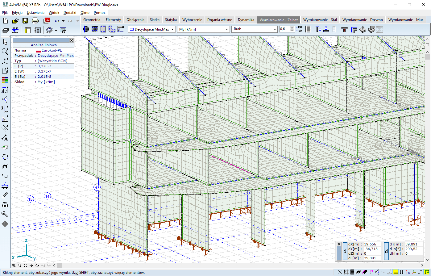Select the Zoom magnifier tool in left toolbar
The height and width of the screenshot is (276, 431).
5,51
